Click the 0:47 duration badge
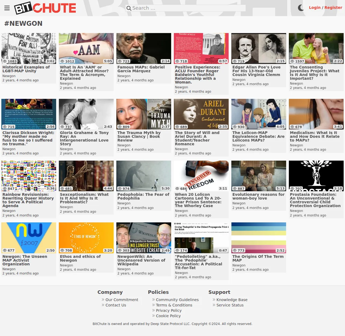This screenshot has width=345, height=336. [x=223, y=250]
